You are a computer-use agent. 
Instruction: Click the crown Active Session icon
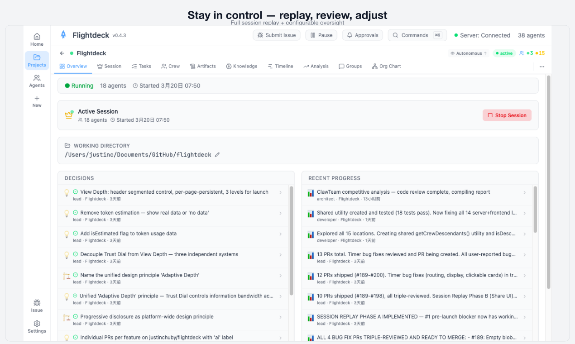pyautogui.click(x=69, y=115)
